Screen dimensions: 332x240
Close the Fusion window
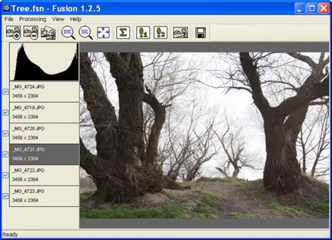point(324,8)
